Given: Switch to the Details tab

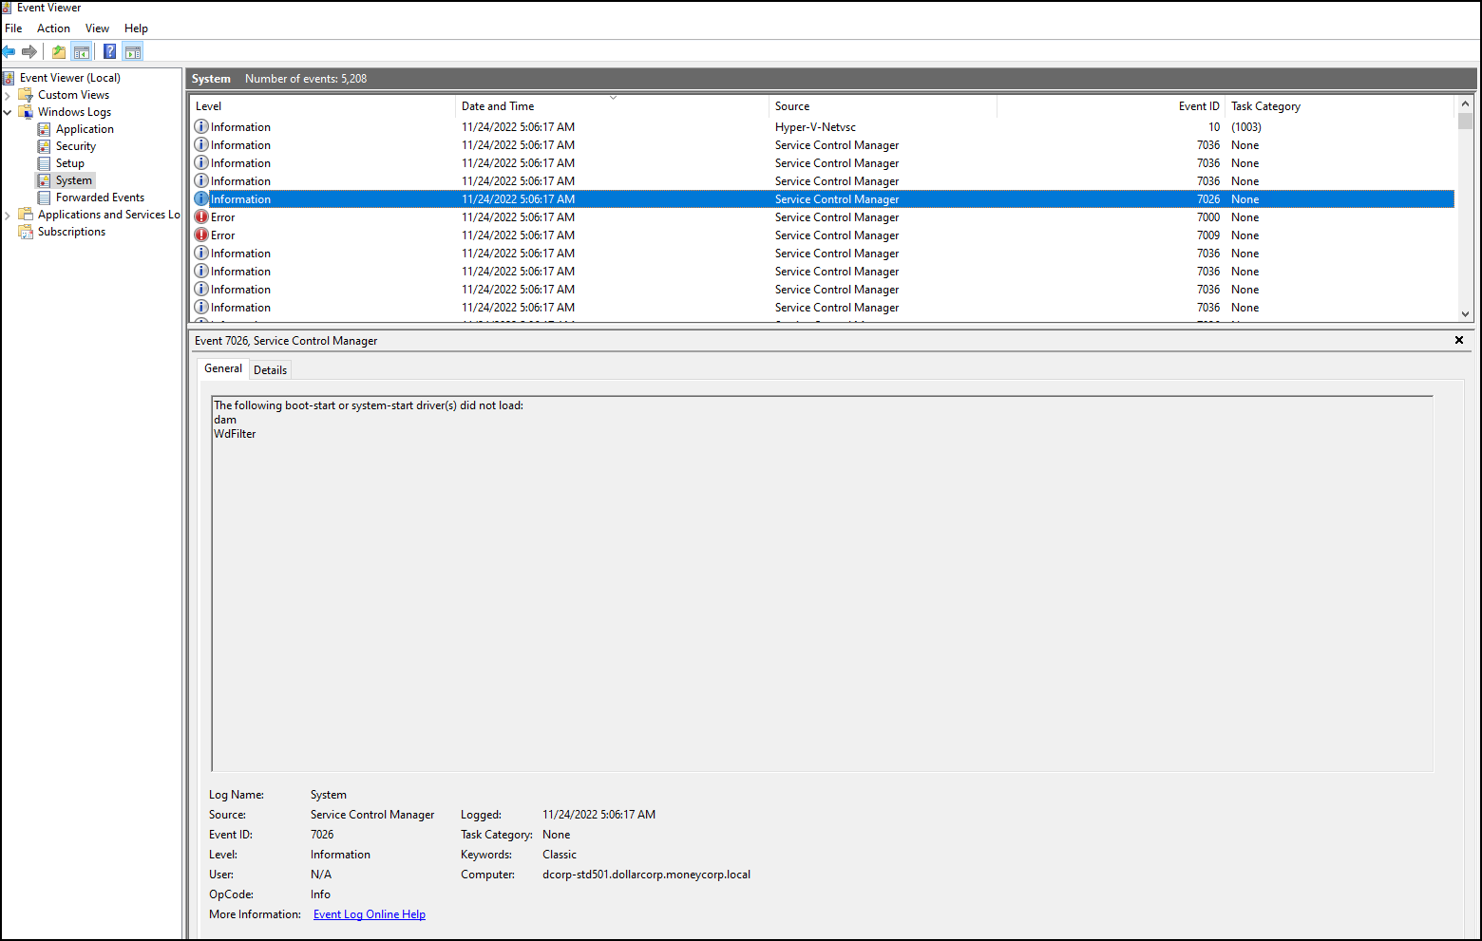Looking at the screenshot, I should [270, 369].
